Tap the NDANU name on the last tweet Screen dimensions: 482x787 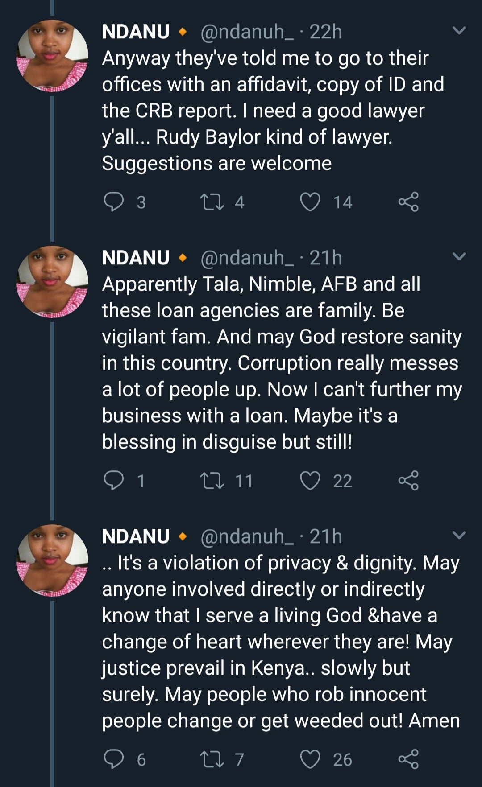point(136,536)
